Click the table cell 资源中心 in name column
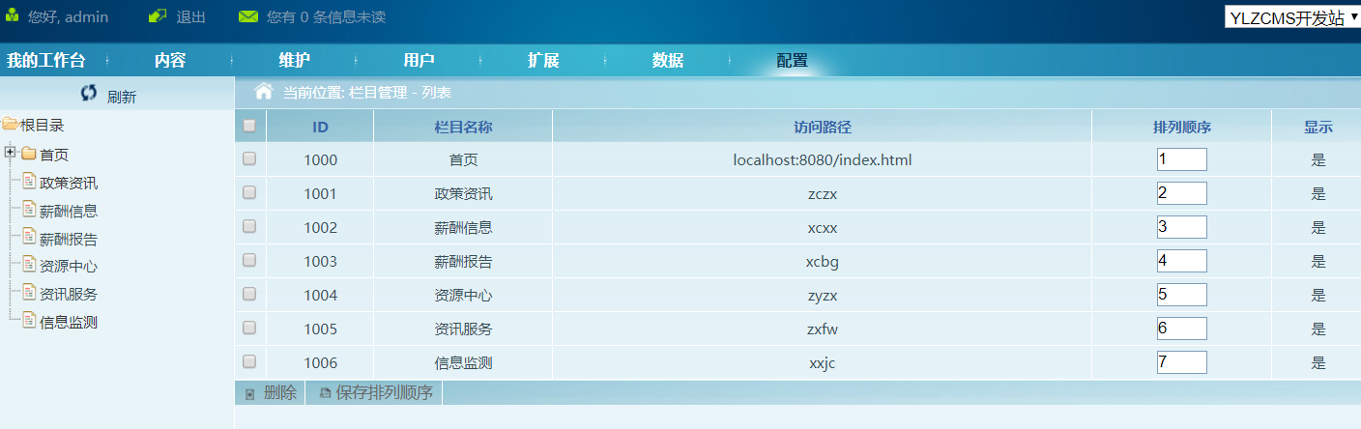This screenshot has height=429, width=1361. click(464, 295)
